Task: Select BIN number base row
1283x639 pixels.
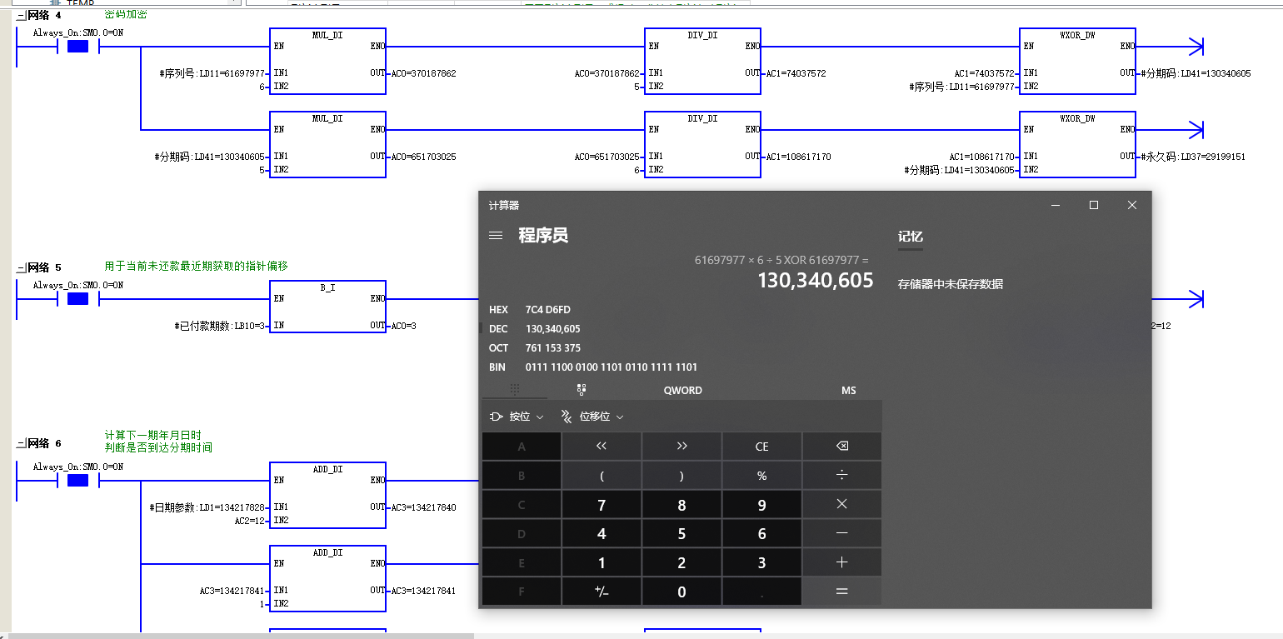Action: (681, 367)
